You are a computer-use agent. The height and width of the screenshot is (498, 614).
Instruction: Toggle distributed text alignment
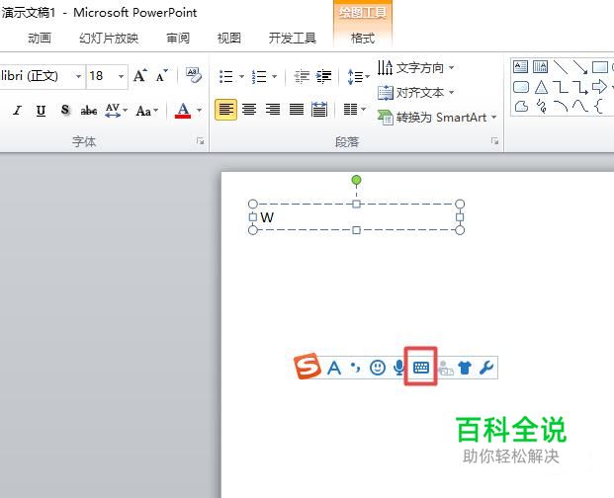(319, 110)
